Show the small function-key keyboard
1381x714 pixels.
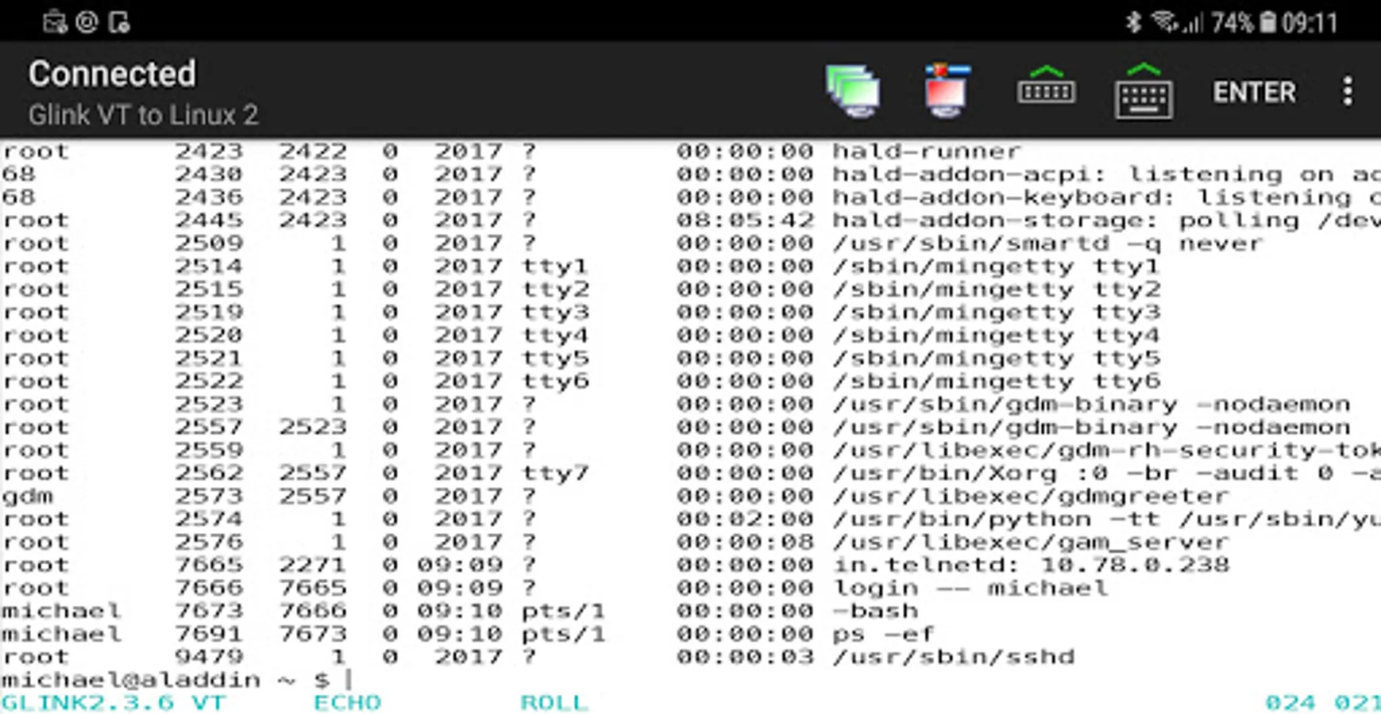click(x=1046, y=86)
